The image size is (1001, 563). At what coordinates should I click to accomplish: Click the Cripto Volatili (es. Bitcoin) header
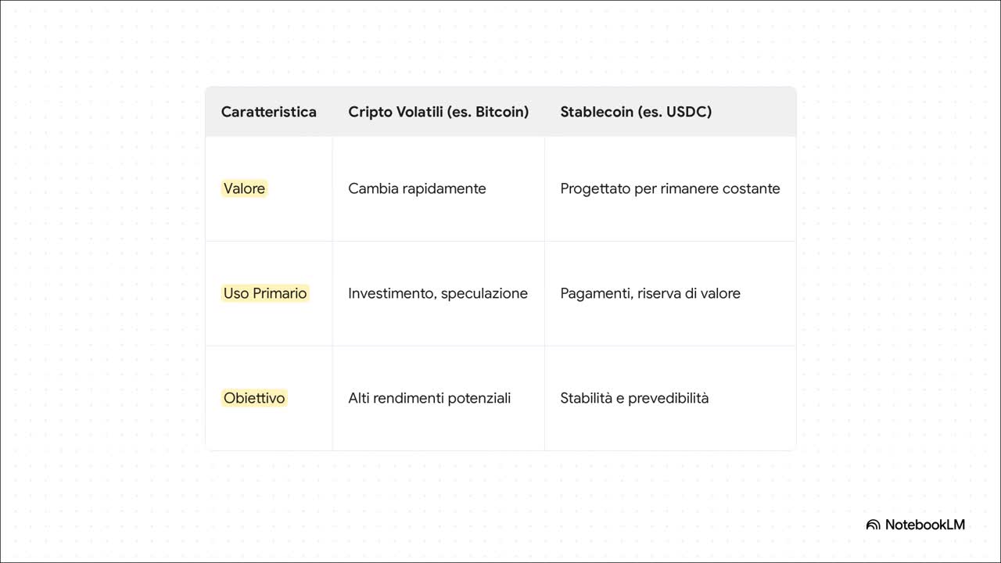click(438, 112)
